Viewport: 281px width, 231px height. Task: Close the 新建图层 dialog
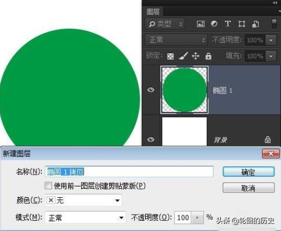click(271, 154)
